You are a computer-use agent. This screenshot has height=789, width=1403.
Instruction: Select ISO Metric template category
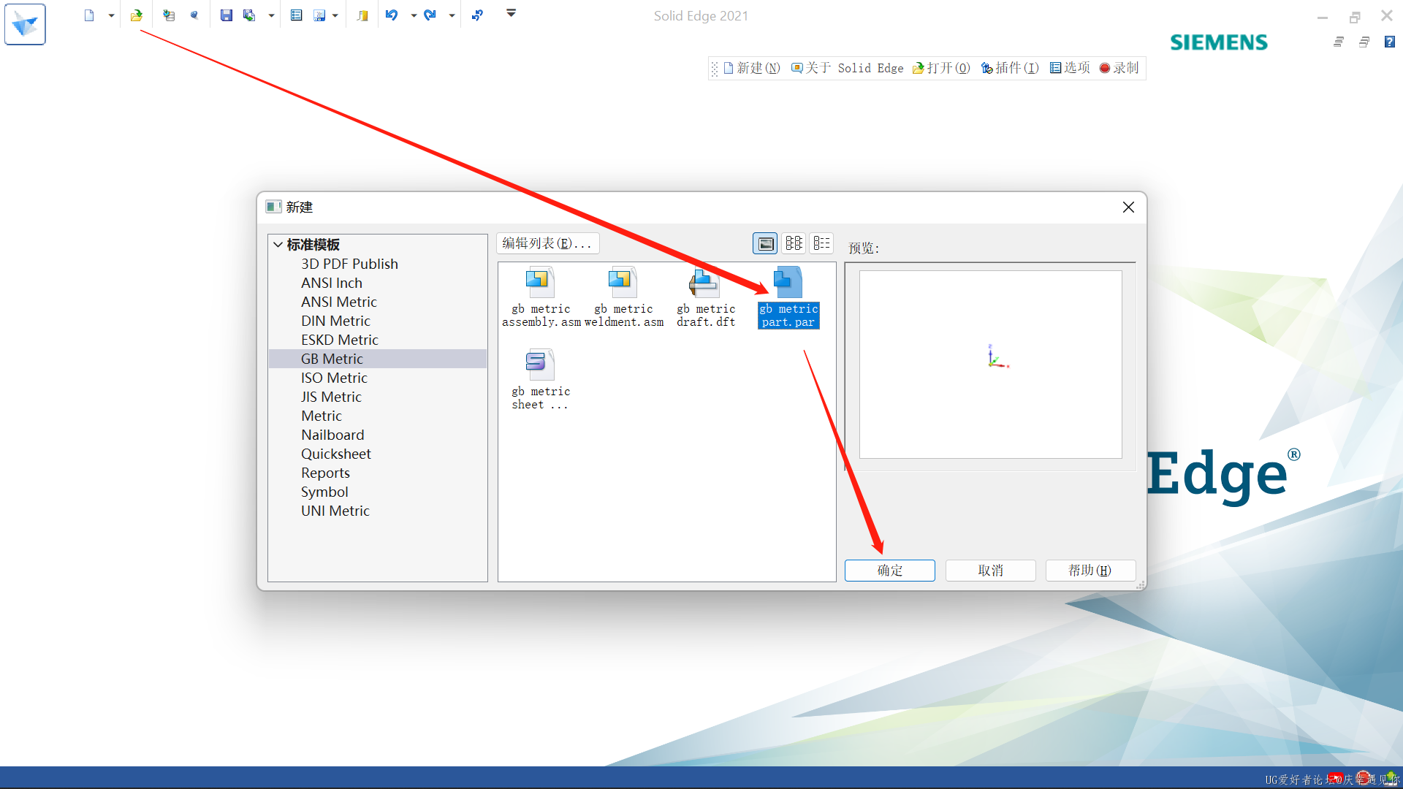(x=334, y=378)
